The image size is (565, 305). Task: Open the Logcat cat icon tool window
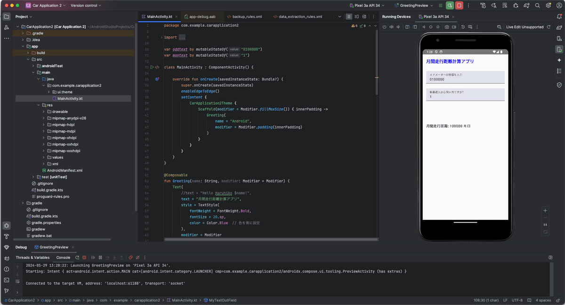pos(7,258)
